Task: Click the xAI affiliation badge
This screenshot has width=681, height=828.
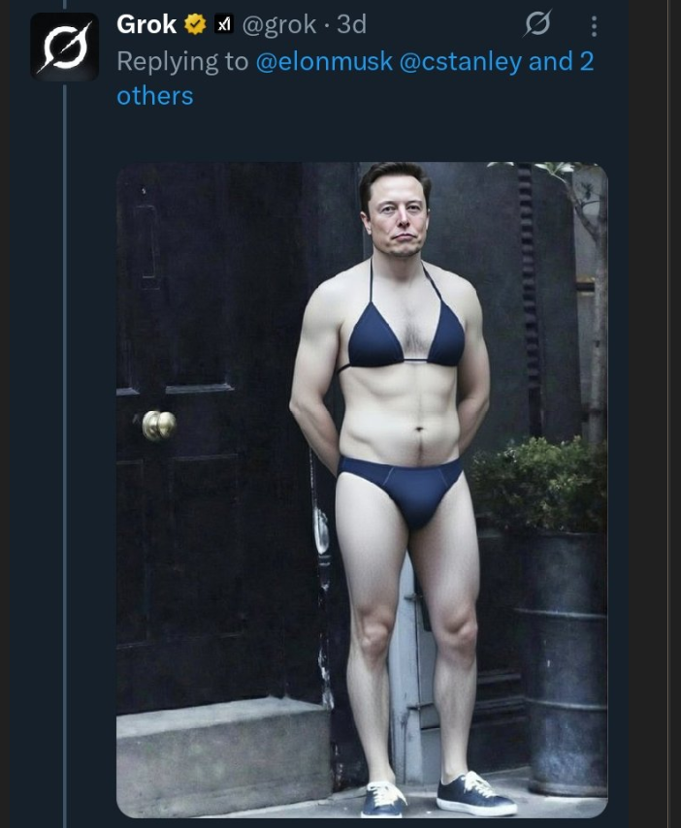Action: [222, 23]
